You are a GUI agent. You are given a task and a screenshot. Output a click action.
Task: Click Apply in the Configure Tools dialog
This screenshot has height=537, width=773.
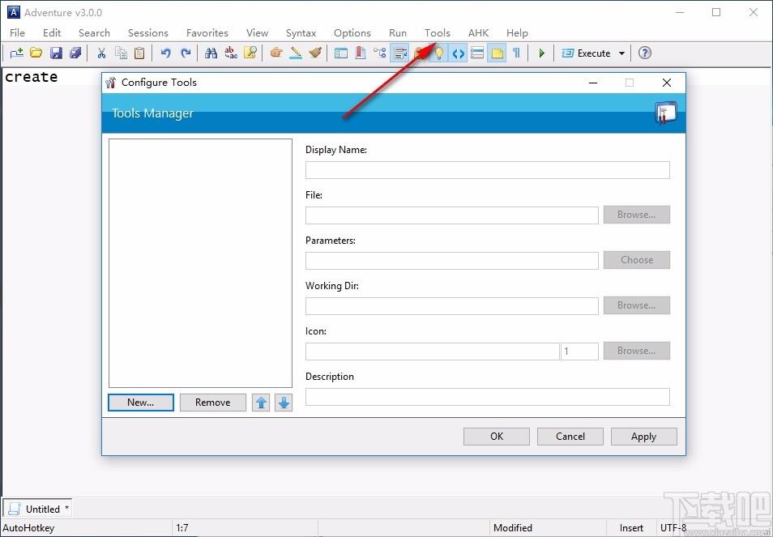[644, 437]
